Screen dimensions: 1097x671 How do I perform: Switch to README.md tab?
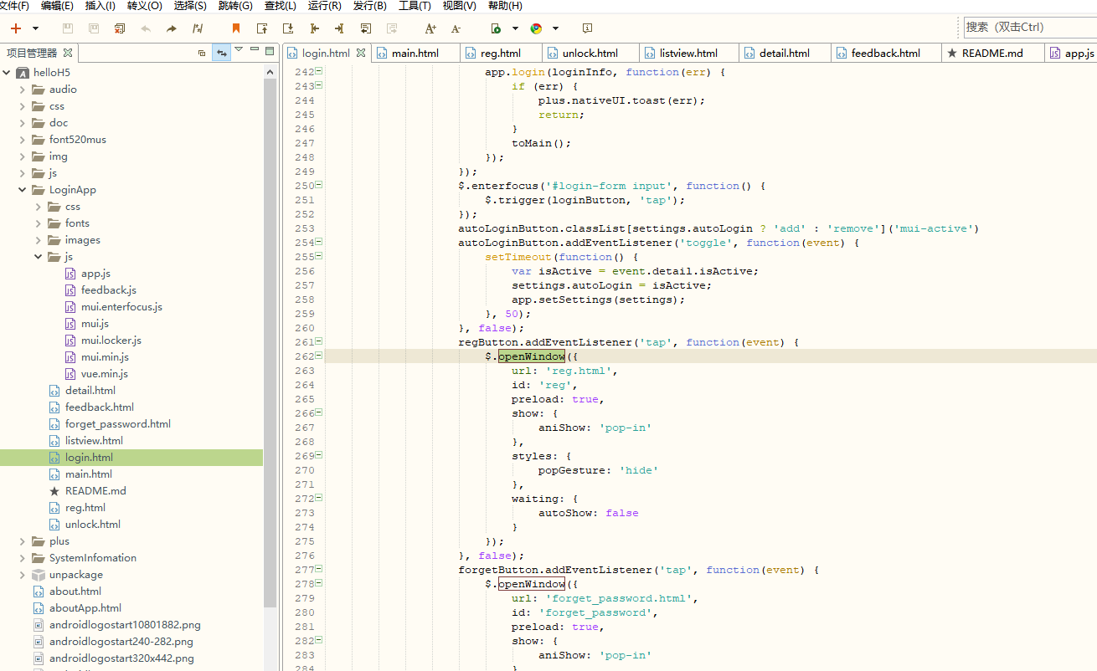(x=992, y=53)
